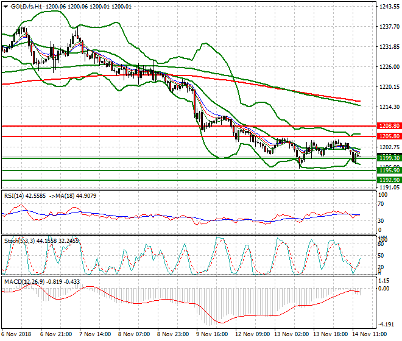
Task: Select the 7 Nov 14:00 time axis label
Action: [95, 334]
